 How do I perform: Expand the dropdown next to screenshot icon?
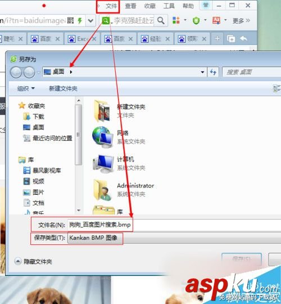[225, 20]
